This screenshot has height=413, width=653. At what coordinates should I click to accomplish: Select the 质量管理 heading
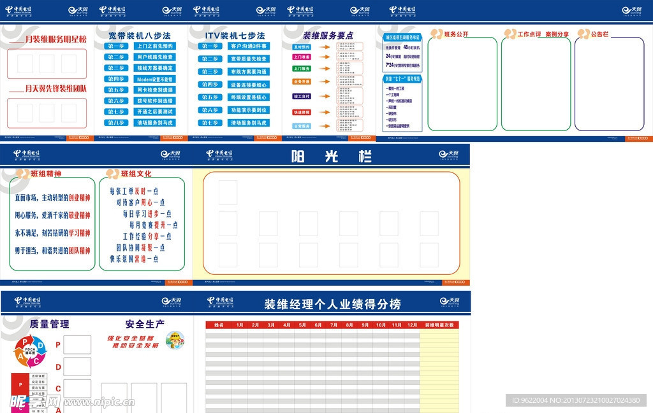pos(50,324)
